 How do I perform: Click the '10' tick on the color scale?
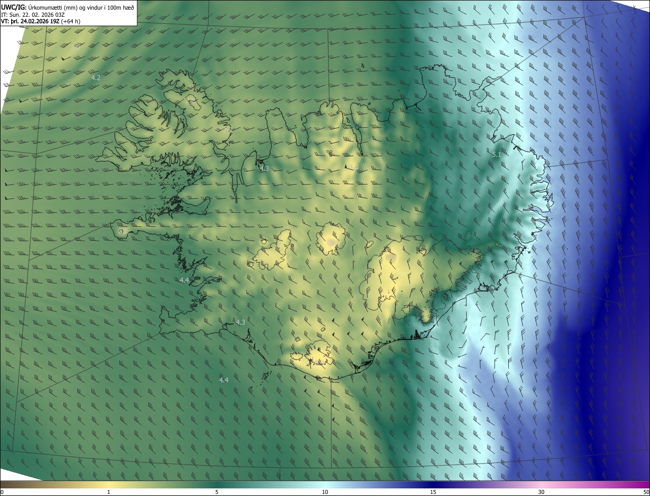(x=325, y=492)
